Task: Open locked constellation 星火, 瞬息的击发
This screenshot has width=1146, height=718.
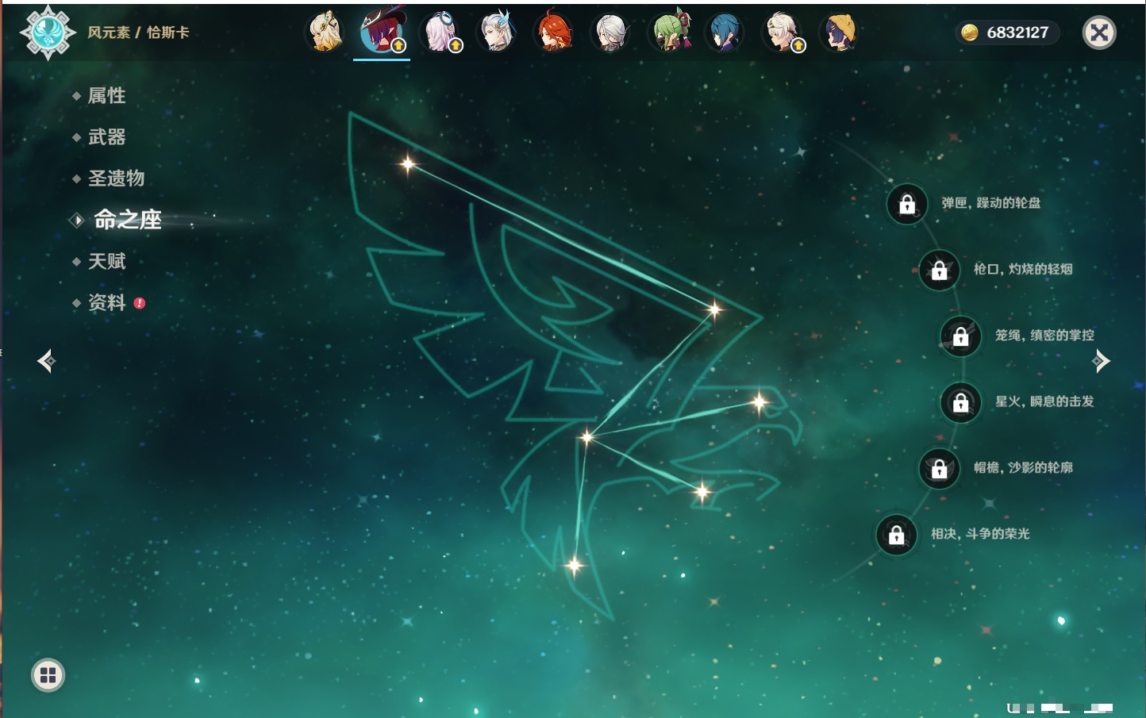Action: tap(961, 402)
